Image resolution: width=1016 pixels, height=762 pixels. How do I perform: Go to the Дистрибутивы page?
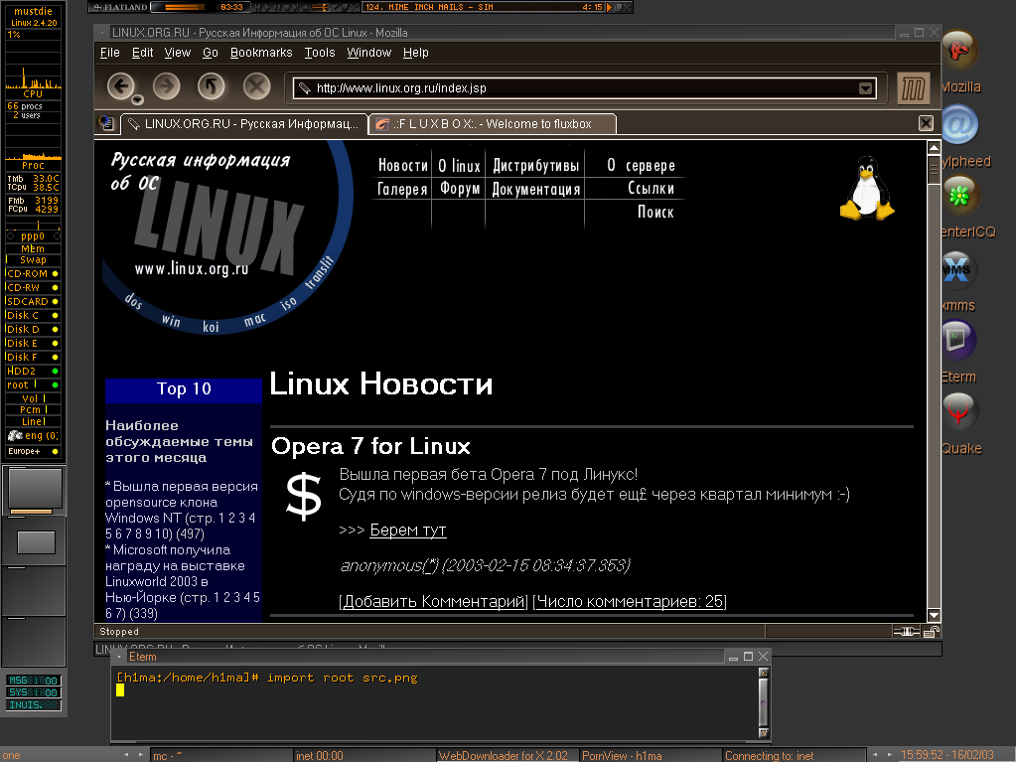point(536,166)
